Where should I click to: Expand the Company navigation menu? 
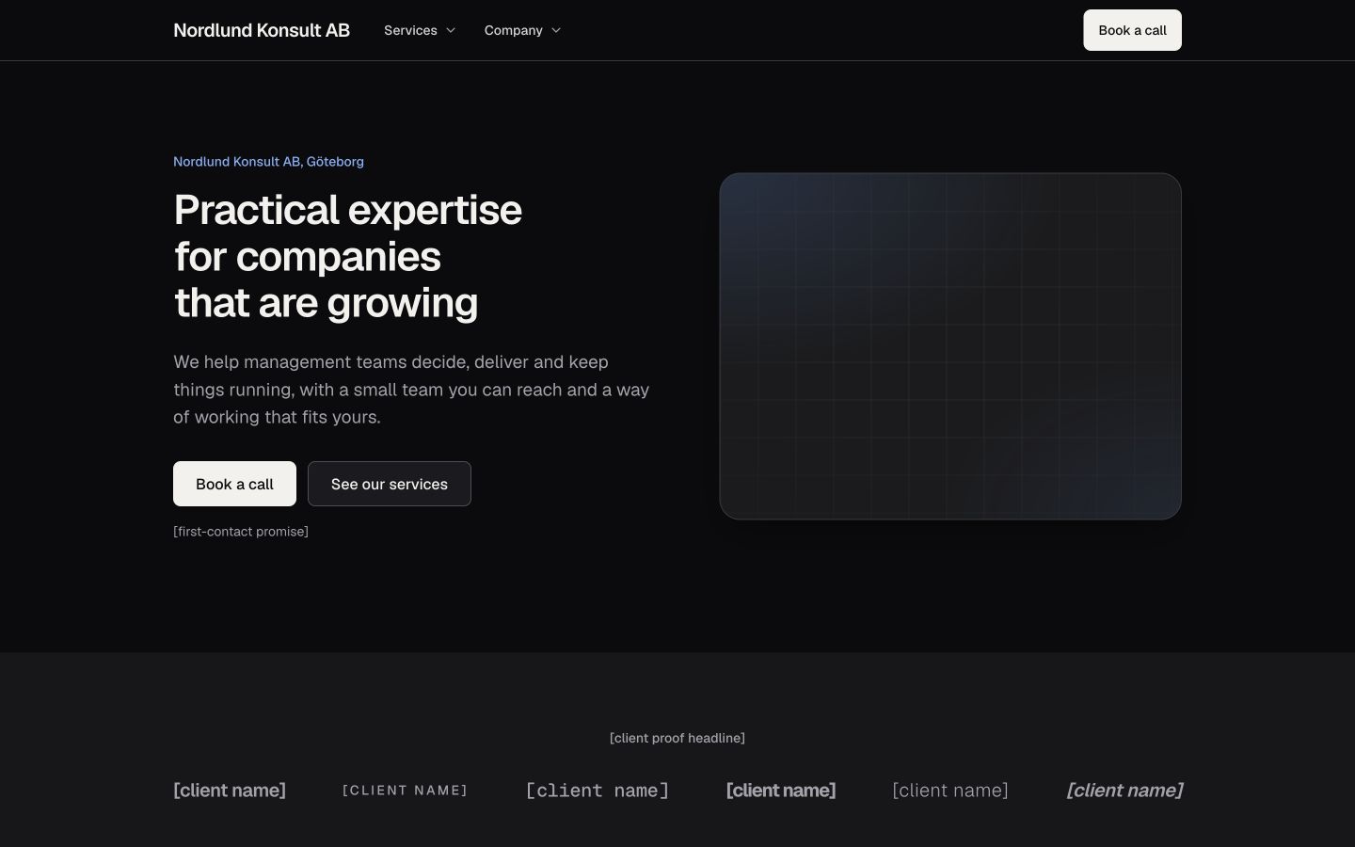[522, 30]
